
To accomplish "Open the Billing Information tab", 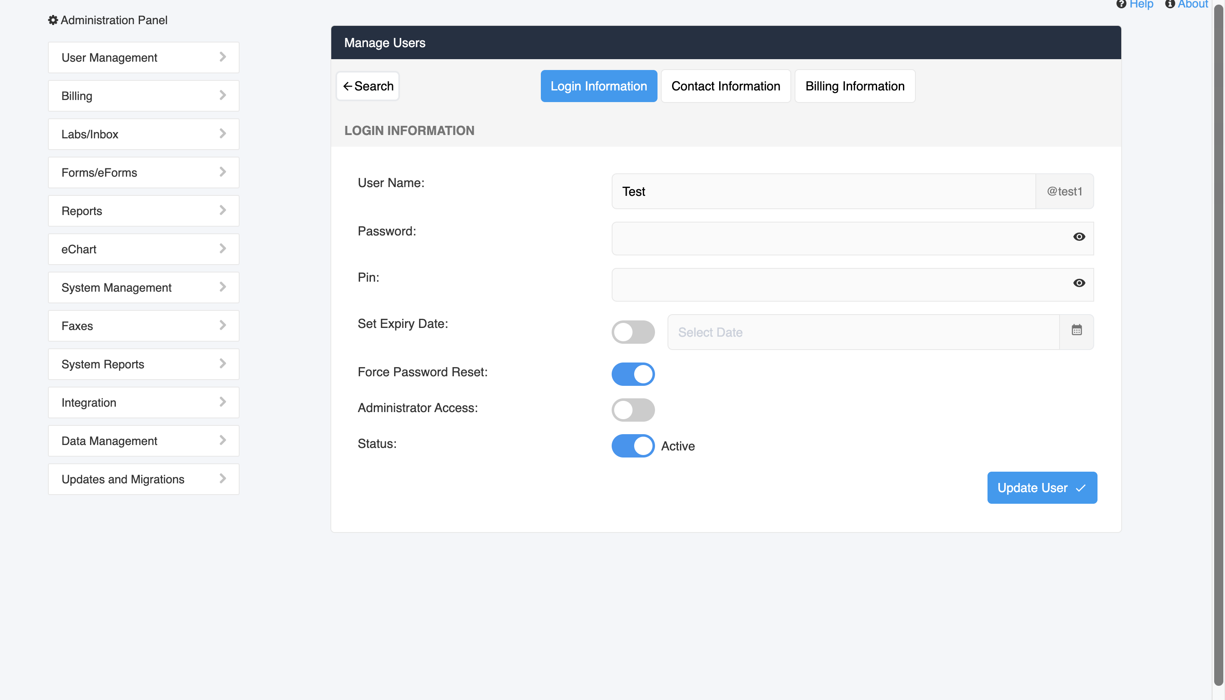I will 855,86.
